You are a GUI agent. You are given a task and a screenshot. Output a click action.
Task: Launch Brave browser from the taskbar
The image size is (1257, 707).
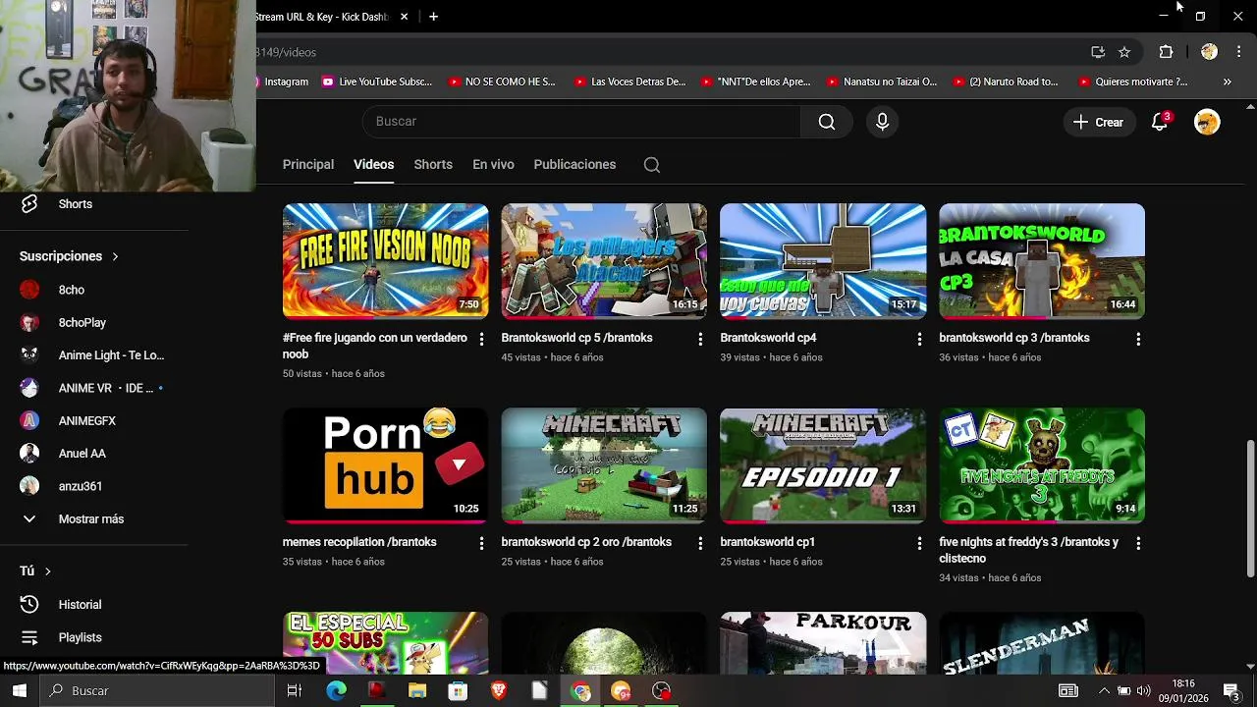pyautogui.click(x=499, y=691)
